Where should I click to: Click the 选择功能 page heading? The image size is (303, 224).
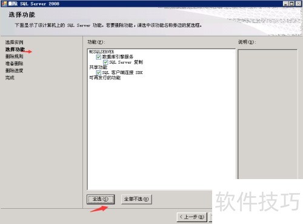tap(22, 15)
